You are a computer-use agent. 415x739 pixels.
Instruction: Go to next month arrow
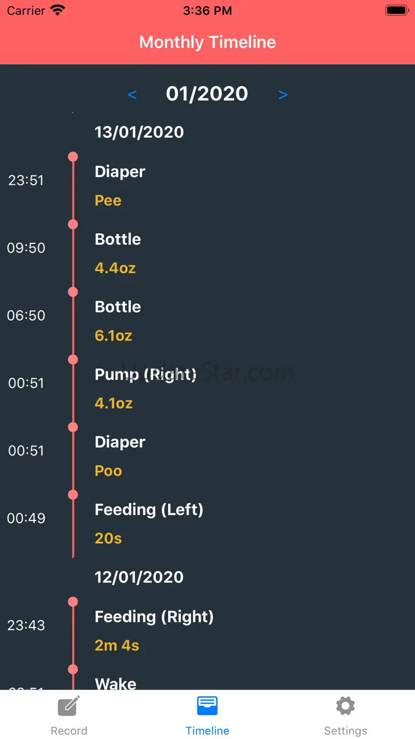click(283, 95)
